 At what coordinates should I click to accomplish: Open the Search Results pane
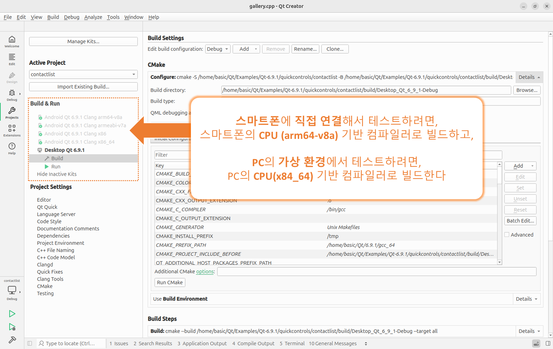pos(153,344)
